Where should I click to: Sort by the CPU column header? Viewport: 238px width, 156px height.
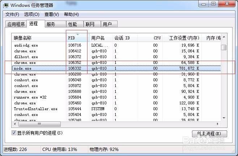(x=150, y=38)
